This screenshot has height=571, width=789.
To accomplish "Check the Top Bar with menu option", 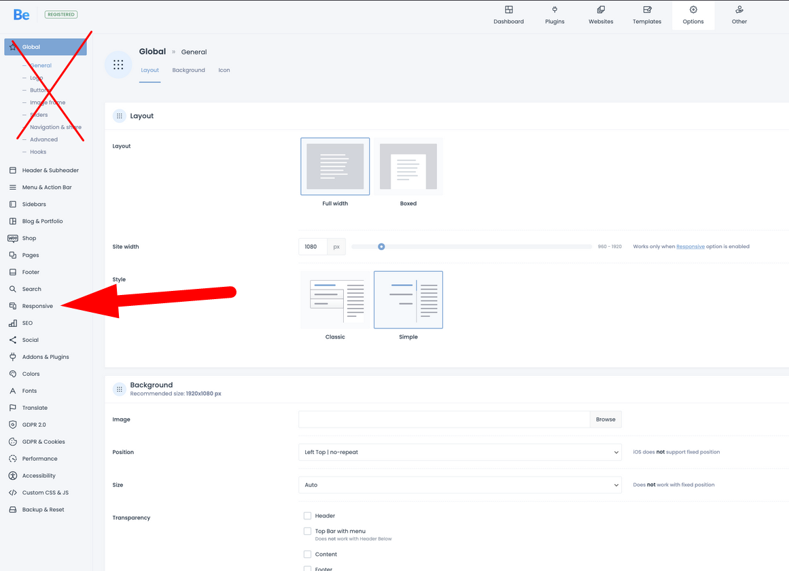I will point(308,532).
